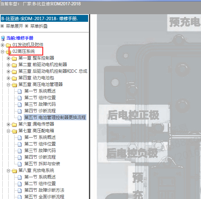Collapse 第七章 高压配电箱 node
The width and height of the screenshot is (201, 199).
pos(8,131)
